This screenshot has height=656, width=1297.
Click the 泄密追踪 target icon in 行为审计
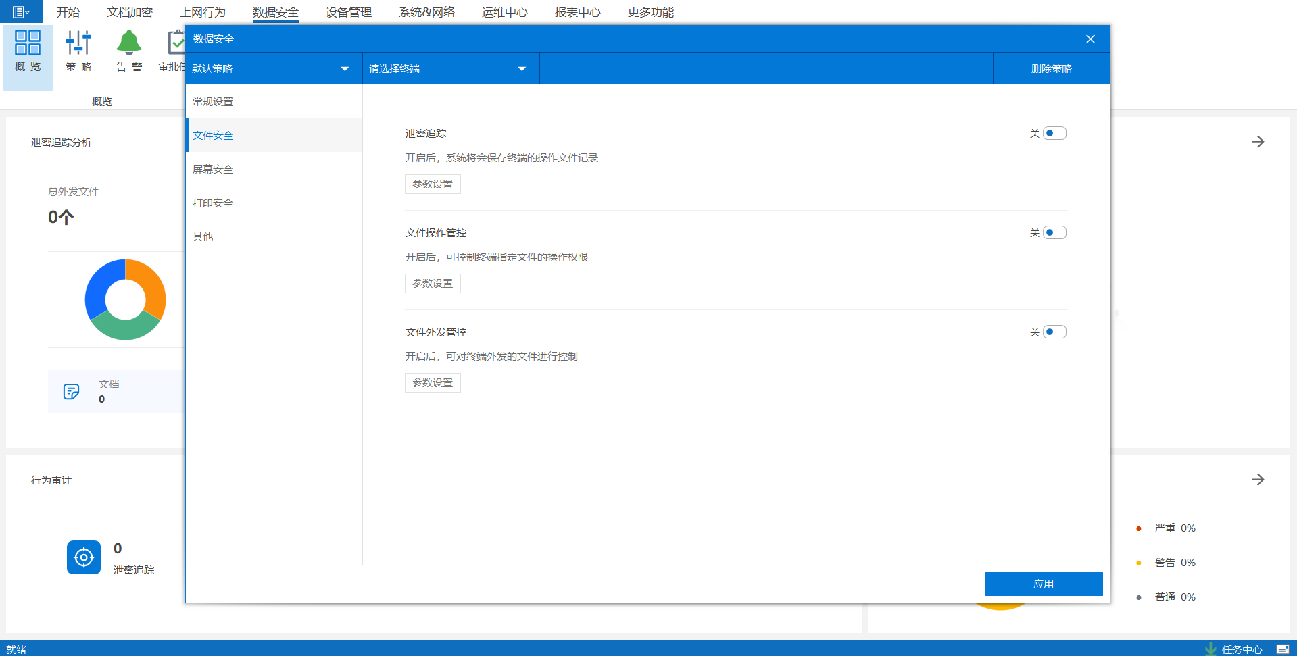click(x=84, y=557)
